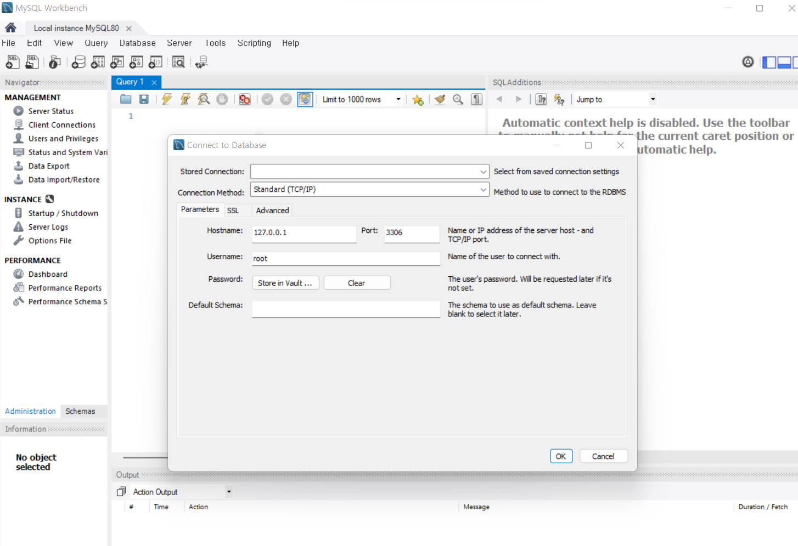Click the Port input field

coord(412,234)
